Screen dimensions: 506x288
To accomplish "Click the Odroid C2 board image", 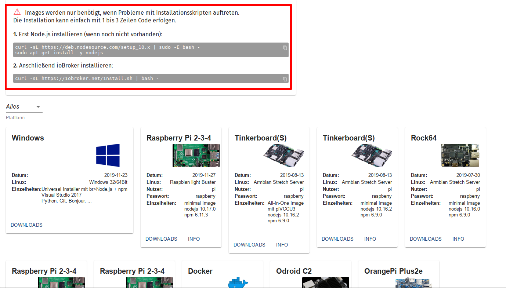I will click(326, 282).
